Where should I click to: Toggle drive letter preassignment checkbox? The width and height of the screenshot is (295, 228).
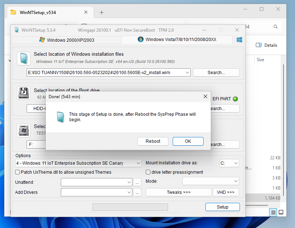point(148,172)
